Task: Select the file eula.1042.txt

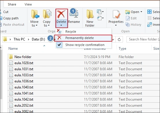Action: [x=84, y=99]
